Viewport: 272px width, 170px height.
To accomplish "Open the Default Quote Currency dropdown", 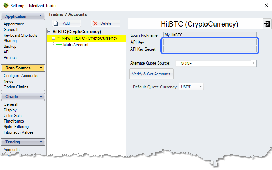I will pyautogui.click(x=200, y=87).
